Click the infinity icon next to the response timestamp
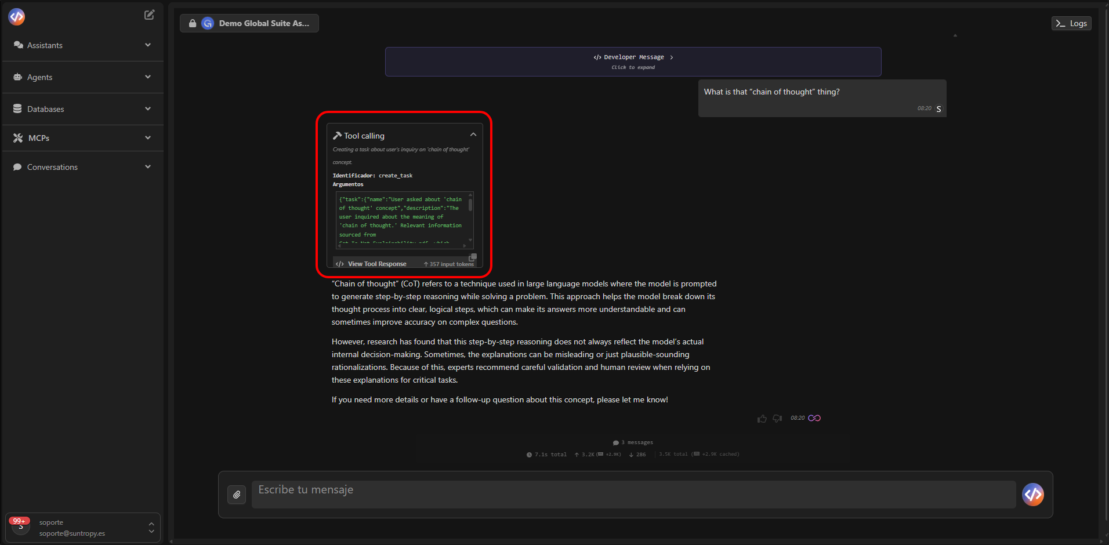Screen dimensions: 1109x545 [814, 418]
